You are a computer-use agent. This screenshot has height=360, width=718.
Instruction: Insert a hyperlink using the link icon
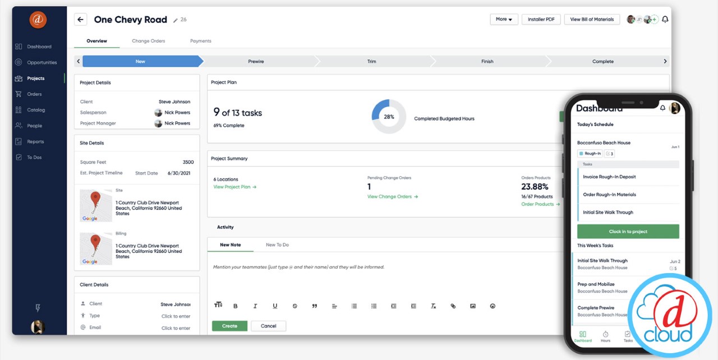click(453, 306)
